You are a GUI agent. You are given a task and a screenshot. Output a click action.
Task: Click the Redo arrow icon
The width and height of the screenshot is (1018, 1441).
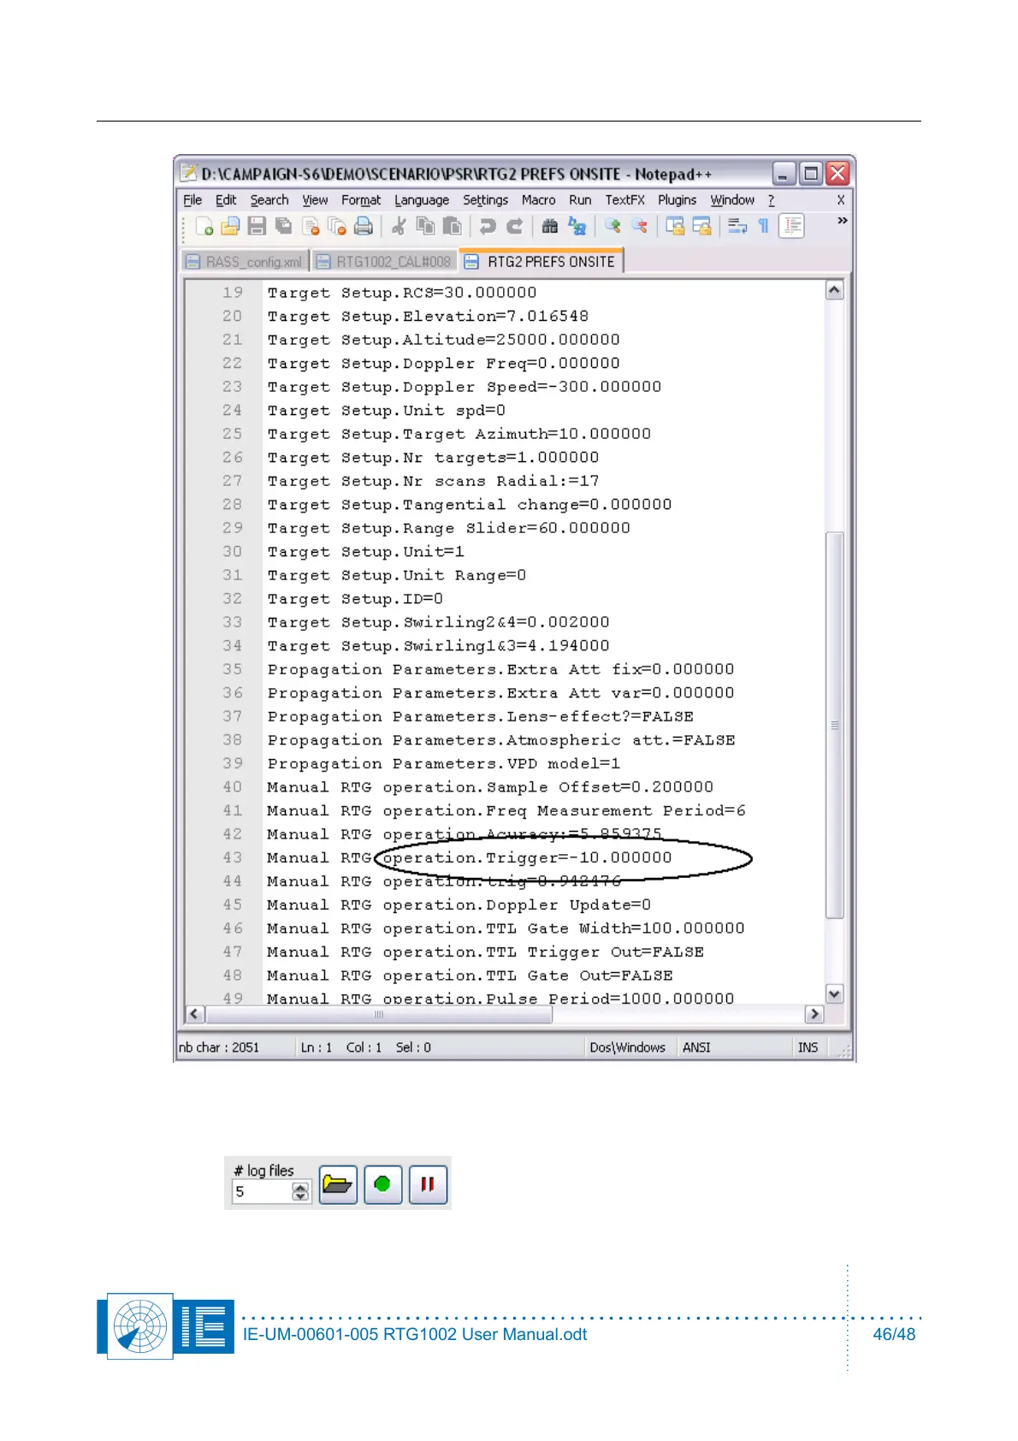click(x=514, y=226)
